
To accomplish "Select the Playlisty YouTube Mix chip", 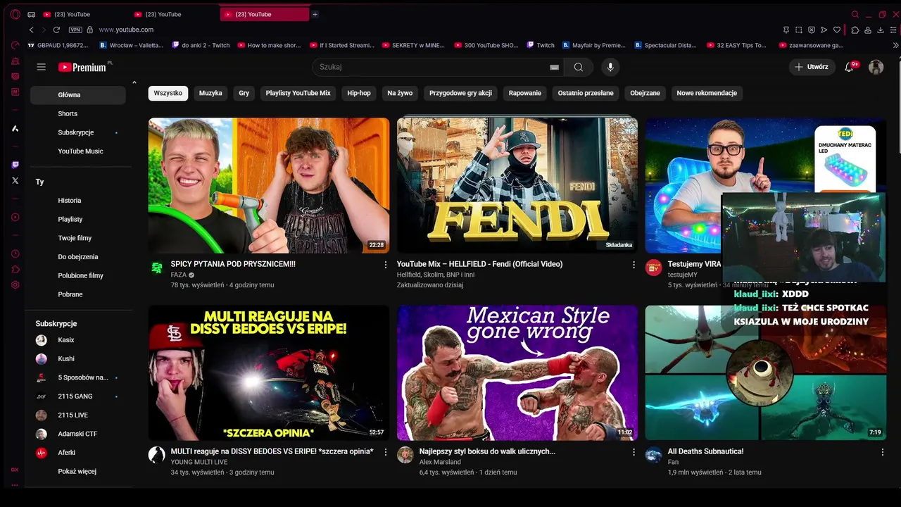I will tap(298, 93).
